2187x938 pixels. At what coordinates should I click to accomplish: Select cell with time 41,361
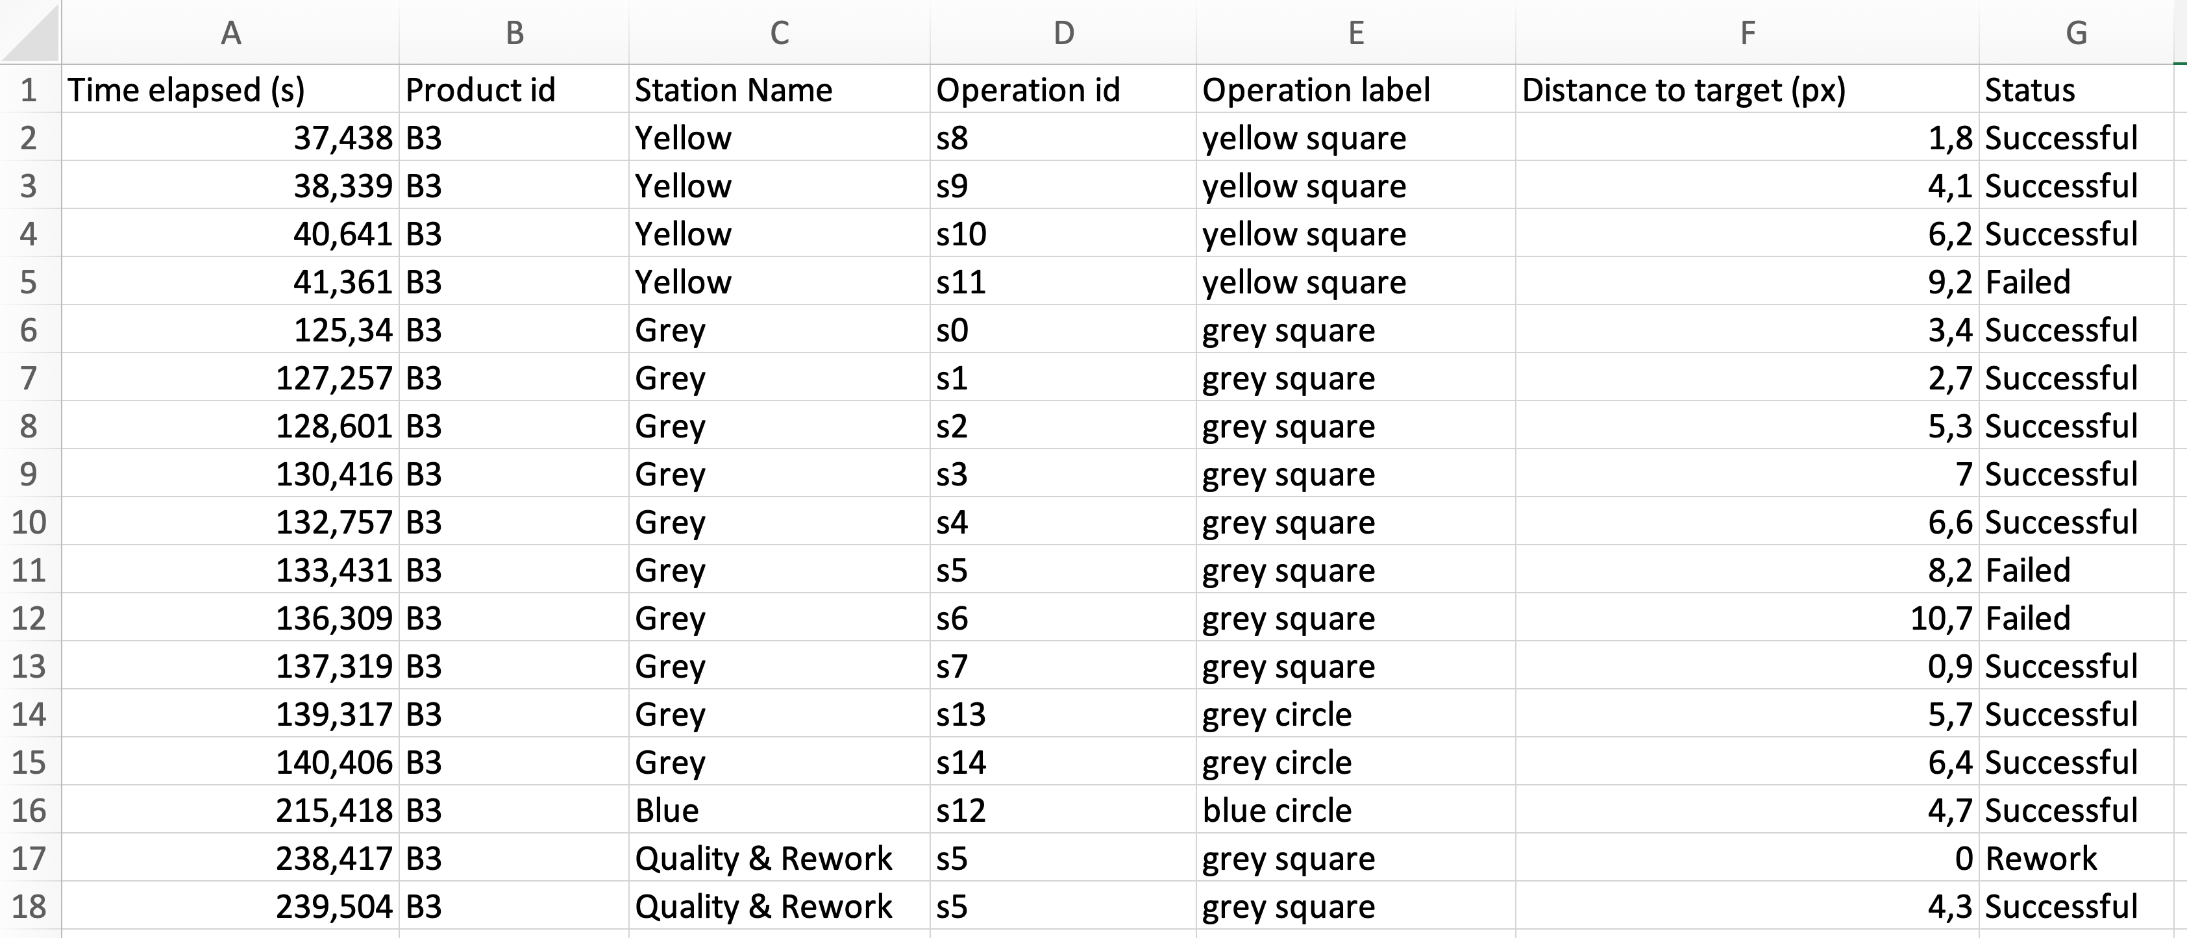pos(230,281)
